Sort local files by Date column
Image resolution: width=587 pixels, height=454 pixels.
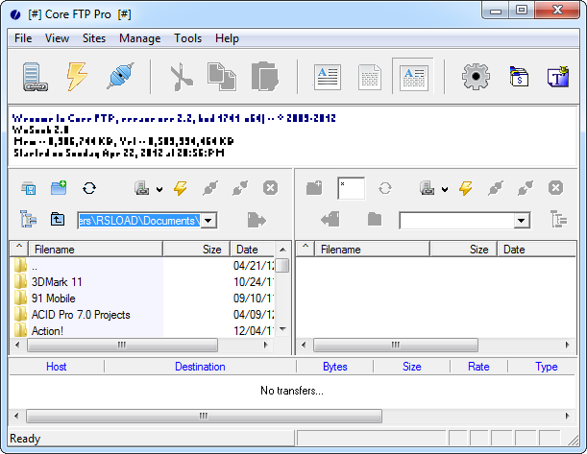coord(253,250)
